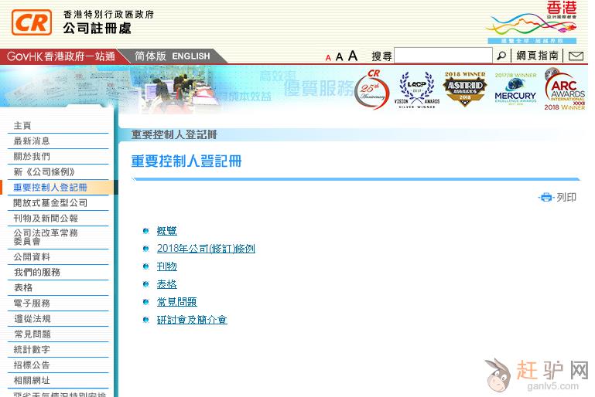The height and width of the screenshot is (397, 595).
Task: Switch to 简体版 simplified Chinese
Action: (150, 56)
